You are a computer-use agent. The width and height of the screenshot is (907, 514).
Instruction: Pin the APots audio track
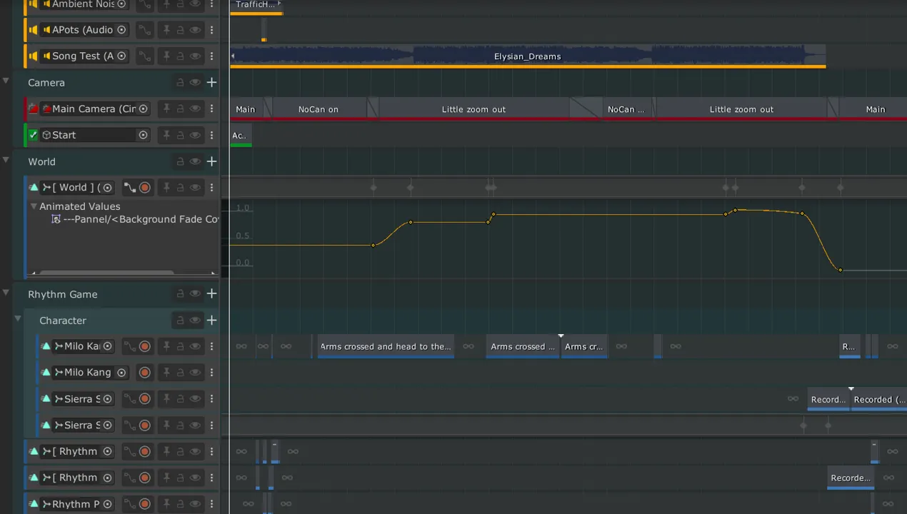coord(166,30)
